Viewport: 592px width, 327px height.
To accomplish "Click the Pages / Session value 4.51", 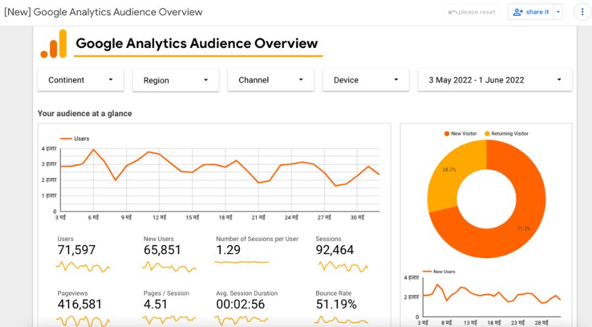I will tap(155, 304).
